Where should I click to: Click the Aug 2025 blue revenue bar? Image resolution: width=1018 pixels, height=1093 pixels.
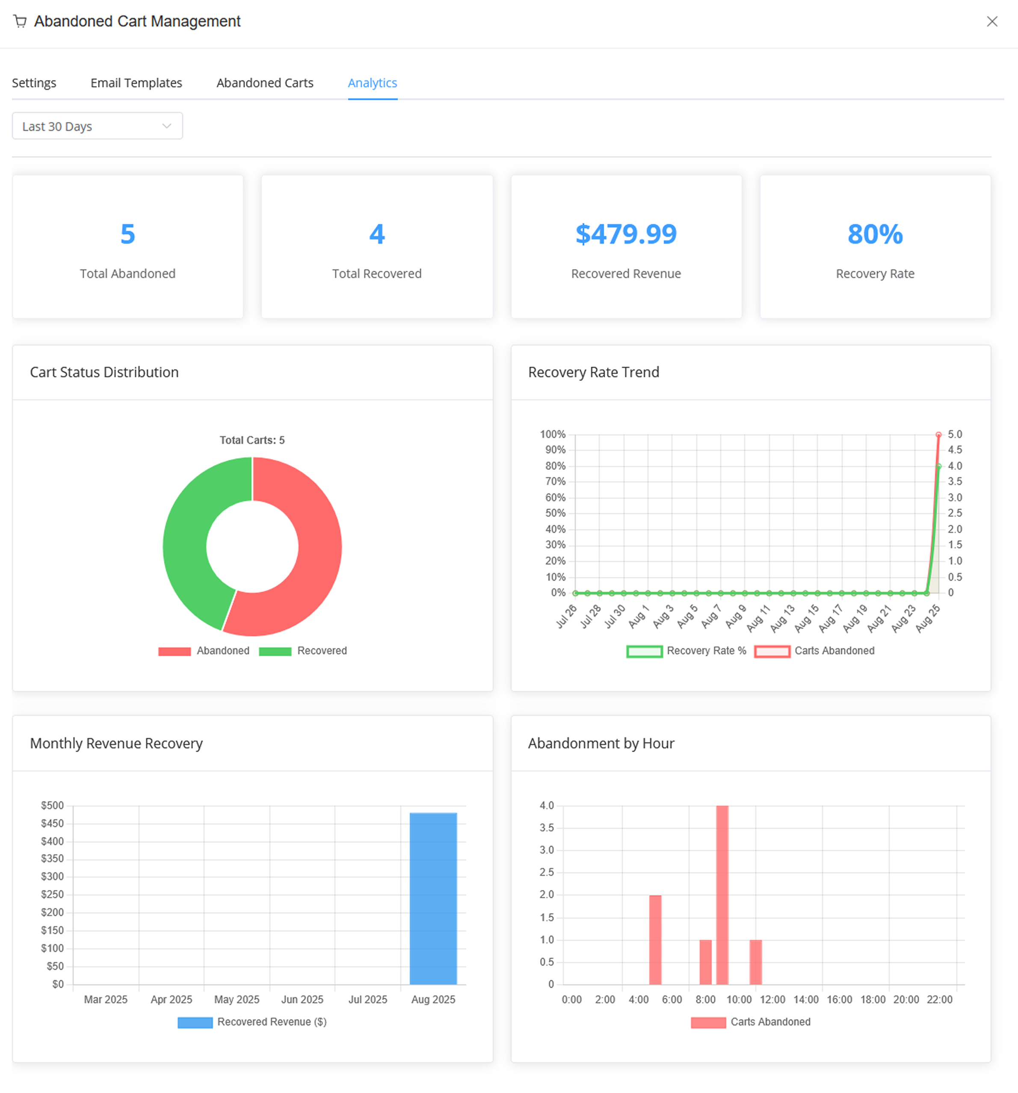tap(433, 899)
